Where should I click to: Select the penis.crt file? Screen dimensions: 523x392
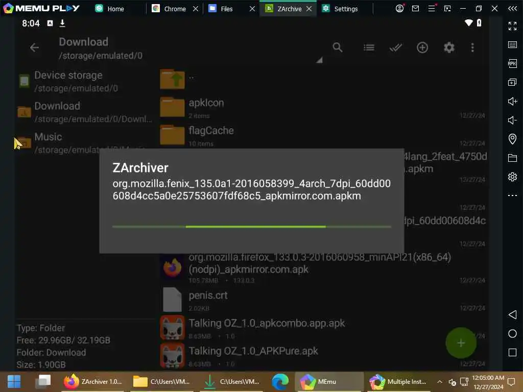[322, 300]
